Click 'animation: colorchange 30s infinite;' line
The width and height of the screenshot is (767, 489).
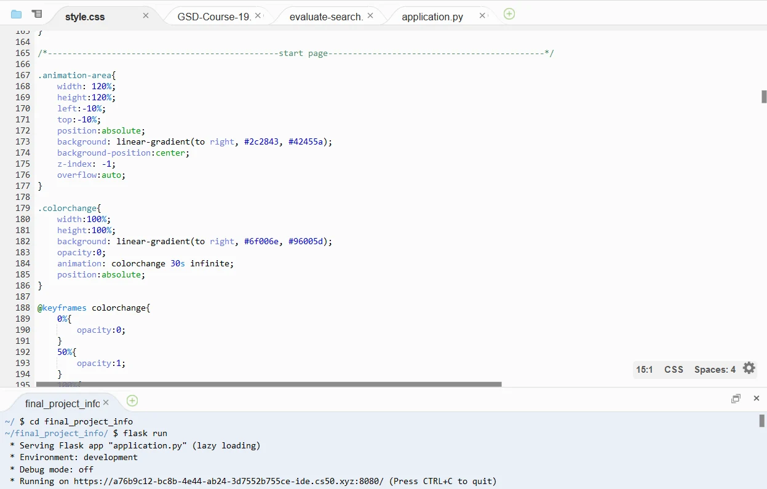[x=146, y=263]
